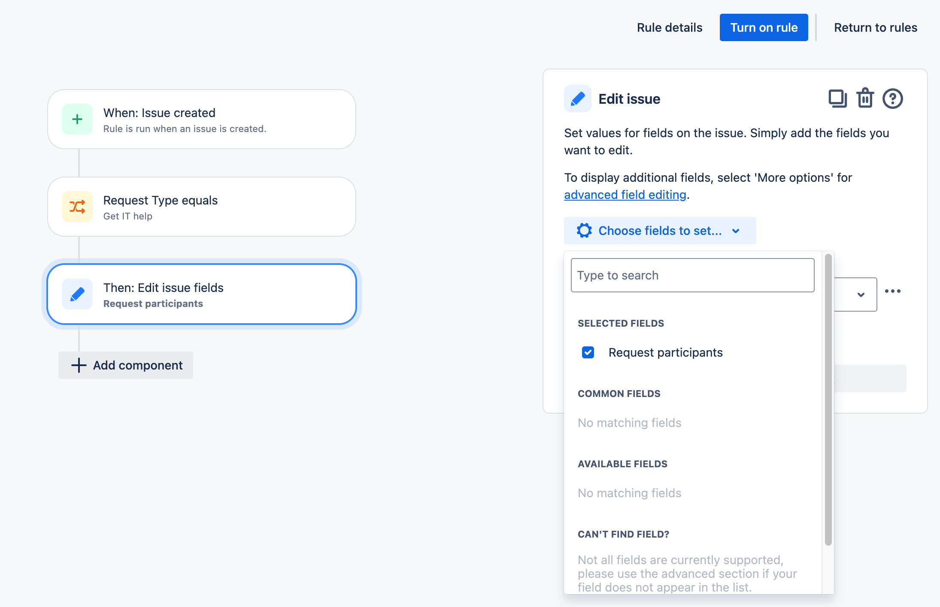
Task: Expand the Choose fields to set dropdown
Action: [660, 231]
